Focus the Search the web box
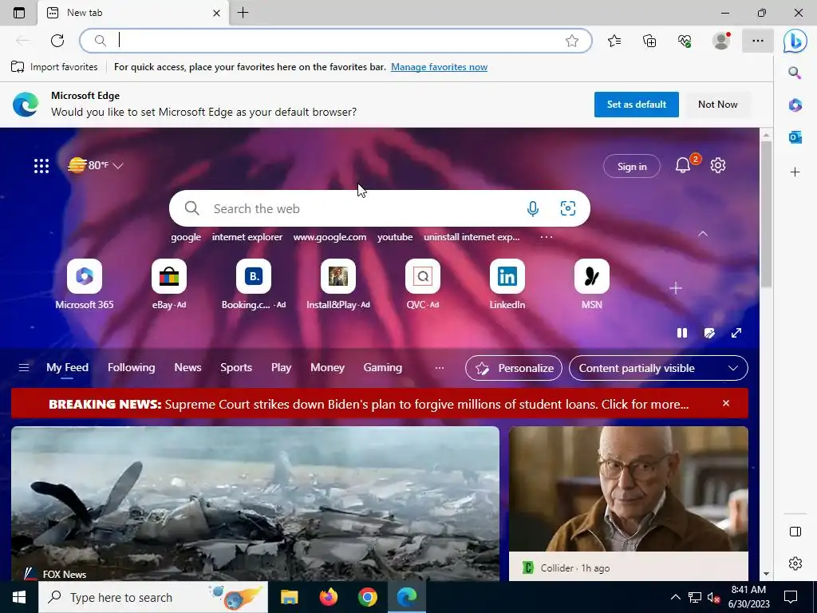817x613 pixels. coord(379,208)
